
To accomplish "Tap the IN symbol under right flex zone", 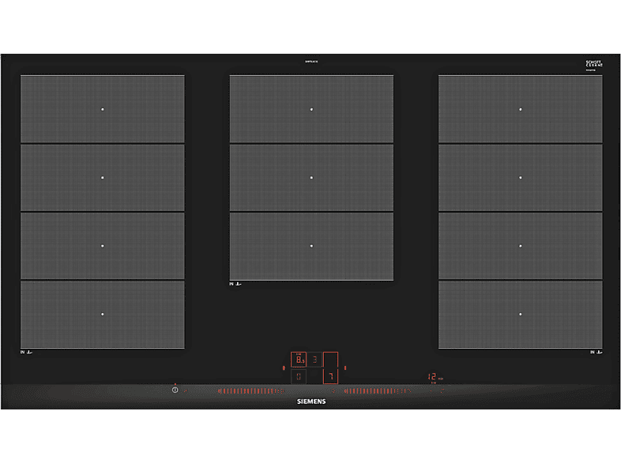I will coord(596,352).
